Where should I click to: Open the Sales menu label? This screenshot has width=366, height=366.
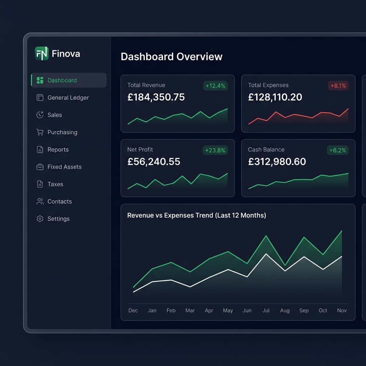point(55,115)
